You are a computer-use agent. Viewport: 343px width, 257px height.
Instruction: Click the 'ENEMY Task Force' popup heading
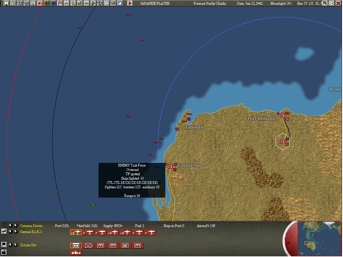(x=132, y=165)
